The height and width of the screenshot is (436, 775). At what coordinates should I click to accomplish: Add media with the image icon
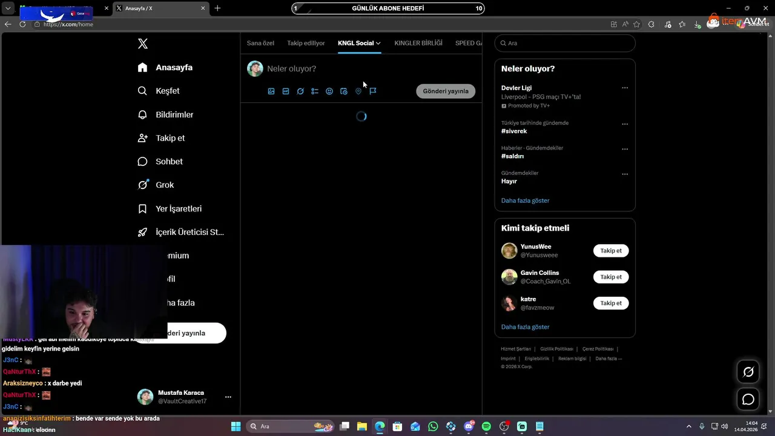pos(271,91)
